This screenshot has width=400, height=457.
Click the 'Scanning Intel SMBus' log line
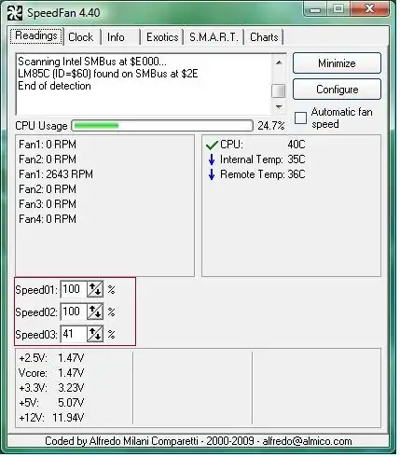pos(92,62)
